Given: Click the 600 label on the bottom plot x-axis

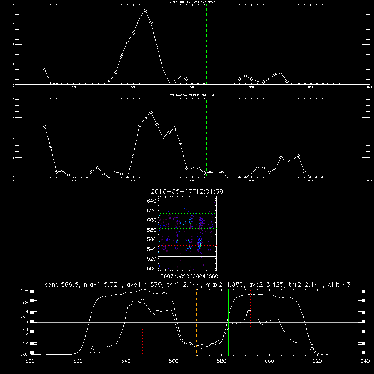Looking at the screenshot, I should pyautogui.click(x=269, y=361).
